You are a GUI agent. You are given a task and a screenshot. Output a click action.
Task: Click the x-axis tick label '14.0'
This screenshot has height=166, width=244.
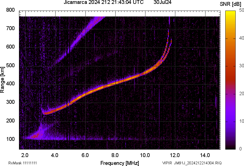[205, 155]
